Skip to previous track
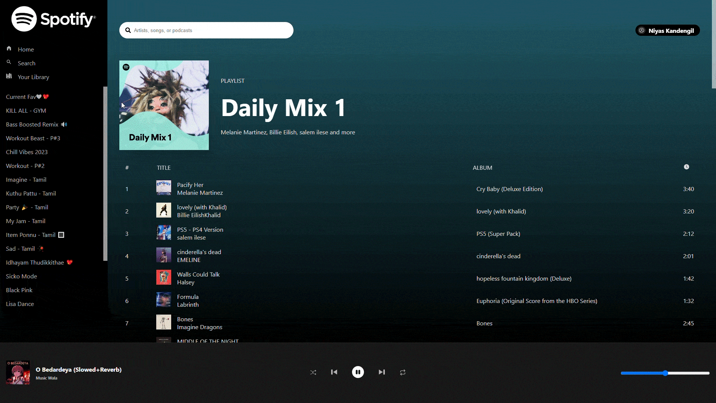Screen dimensions: 716x403 334,372
